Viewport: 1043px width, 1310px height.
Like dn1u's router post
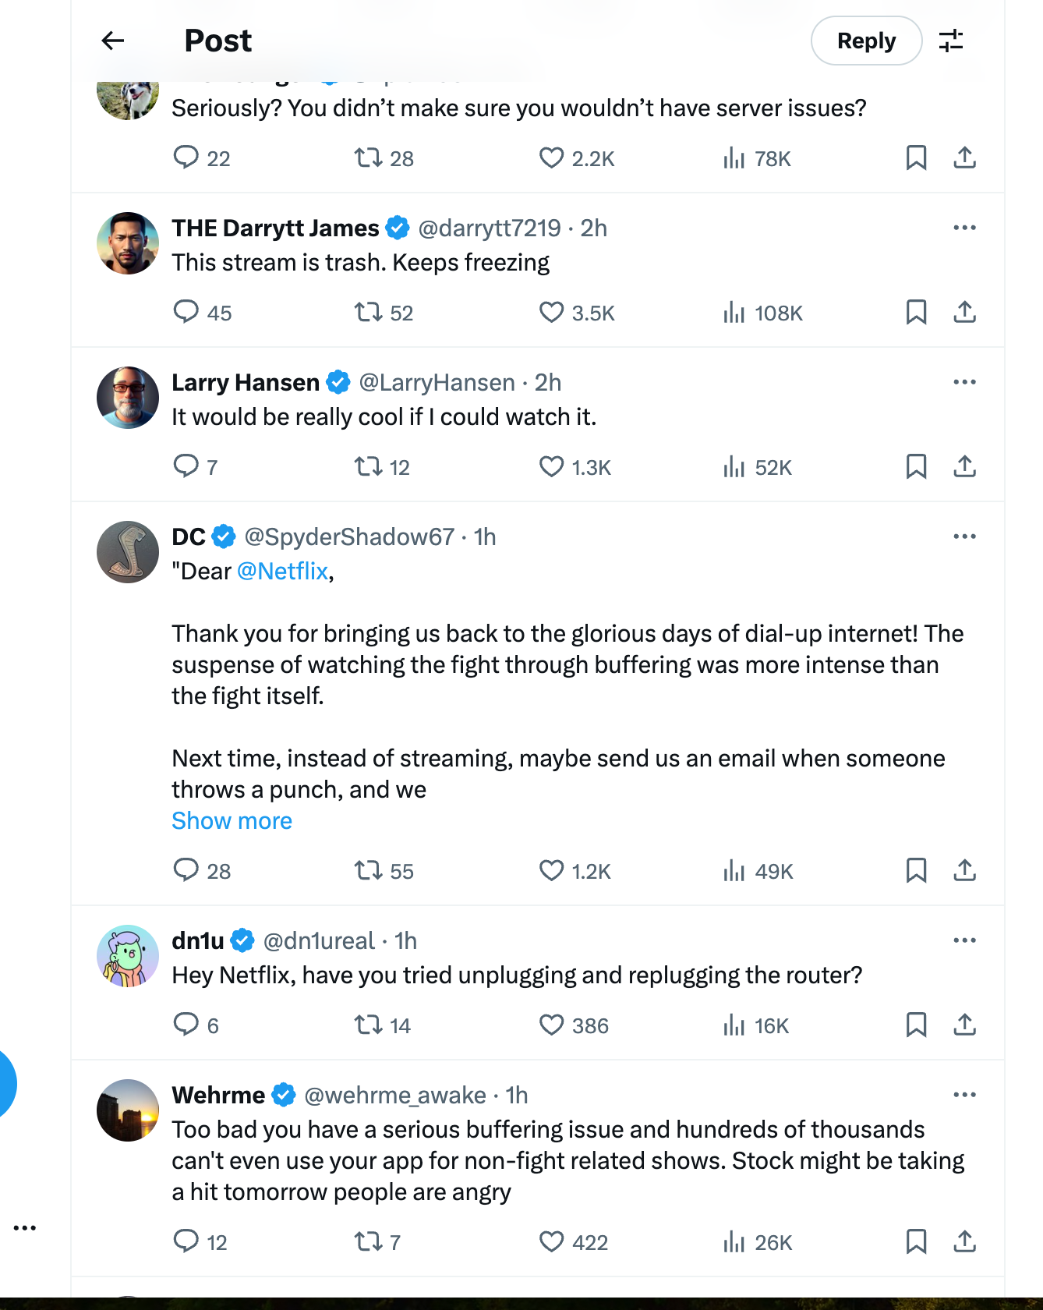point(551,1025)
